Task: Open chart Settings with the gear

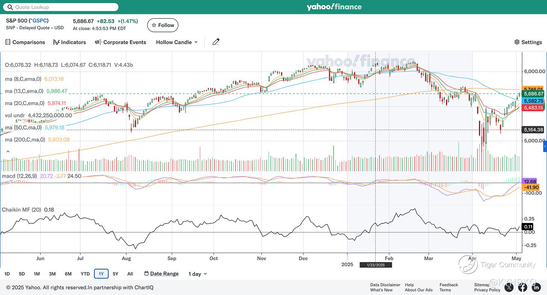Action: tap(528, 42)
